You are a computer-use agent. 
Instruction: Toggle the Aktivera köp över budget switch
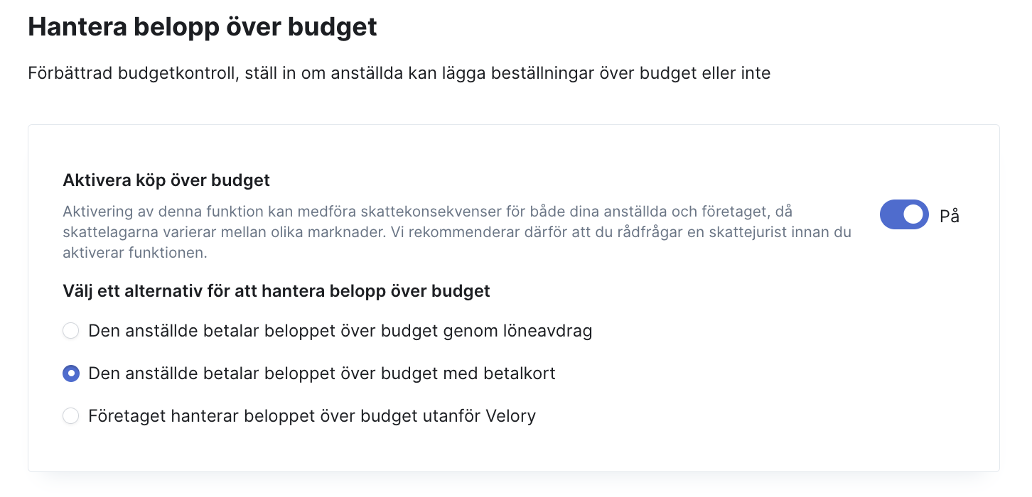(904, 214)
